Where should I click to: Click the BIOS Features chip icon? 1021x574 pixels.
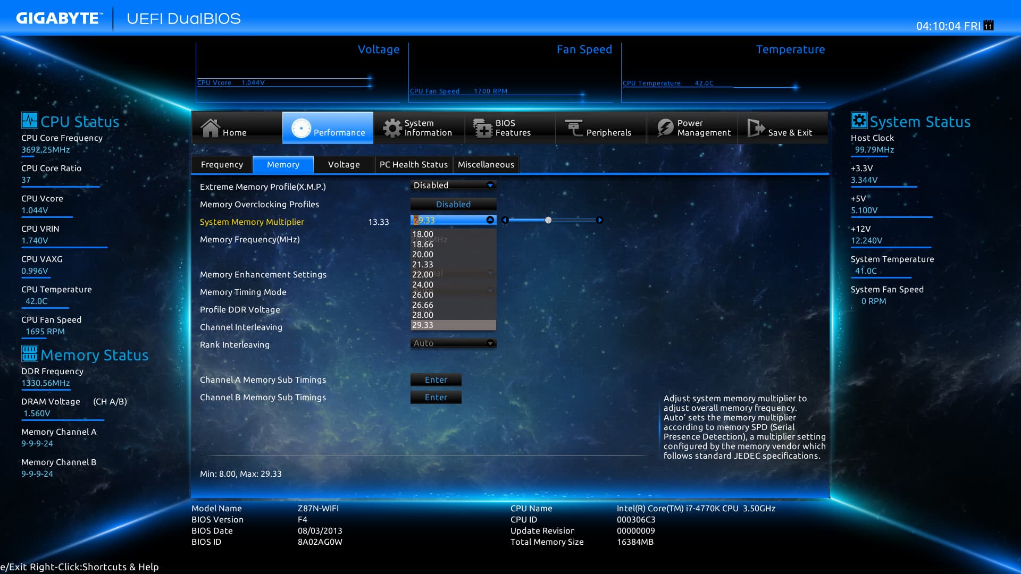click(483, 128)
